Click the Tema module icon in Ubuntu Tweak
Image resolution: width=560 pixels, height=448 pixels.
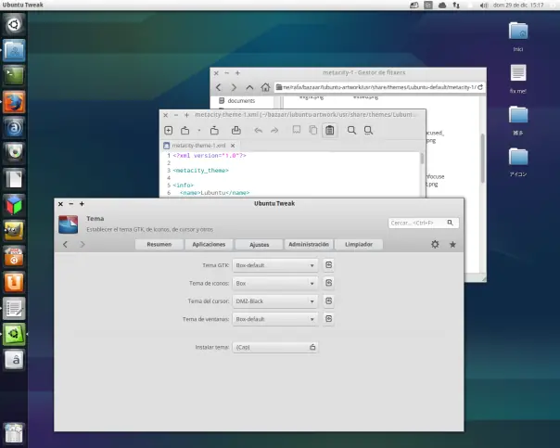point(69,224)
